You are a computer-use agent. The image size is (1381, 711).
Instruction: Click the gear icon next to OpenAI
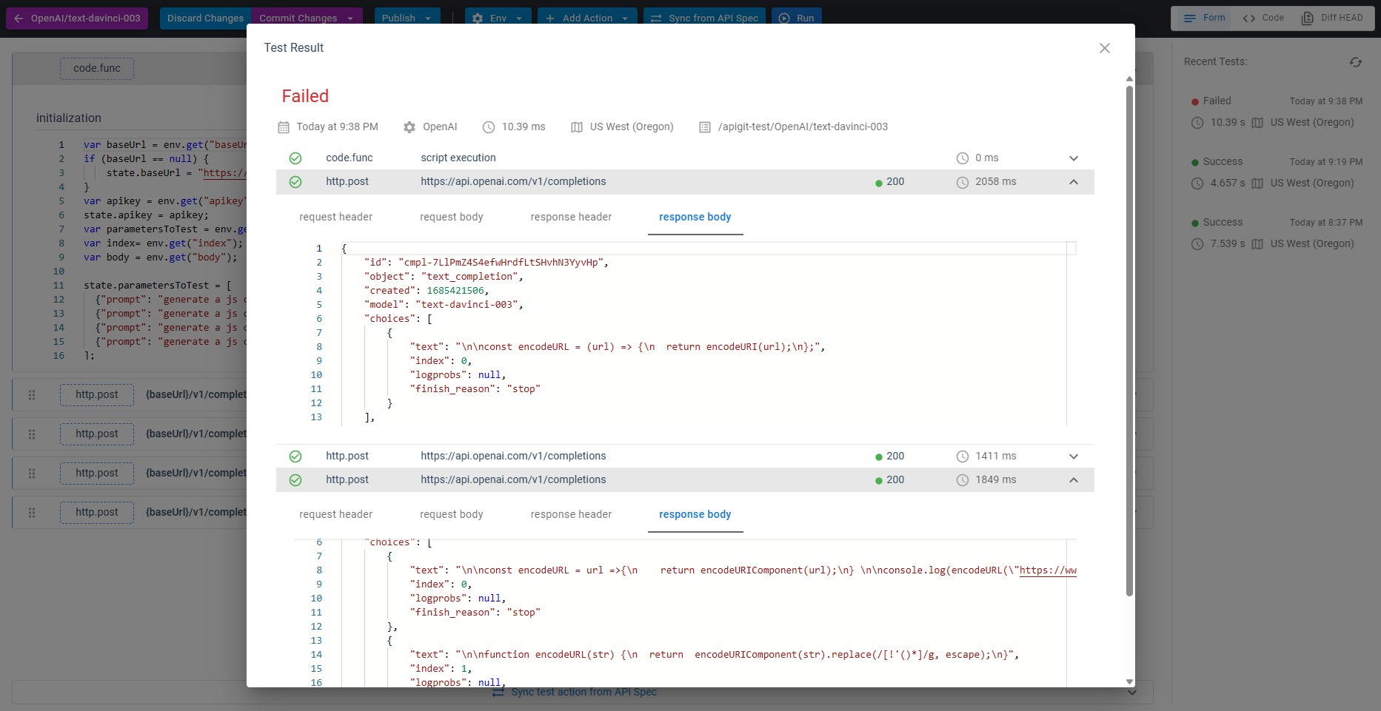coord(409,127)
